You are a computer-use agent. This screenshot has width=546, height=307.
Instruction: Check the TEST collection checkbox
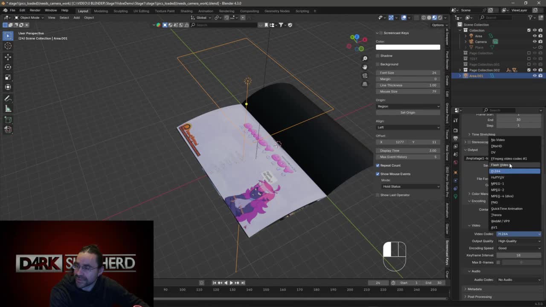(x=529, y=59)
